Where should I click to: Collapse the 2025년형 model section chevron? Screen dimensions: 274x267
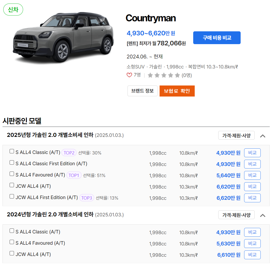[x=263, y=136]
